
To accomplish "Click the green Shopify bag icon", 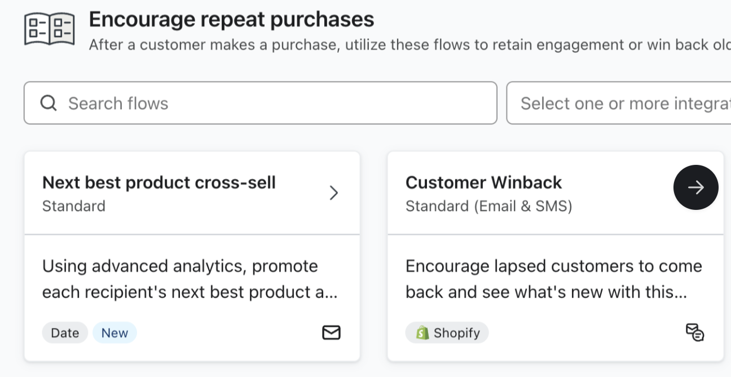I will click(422, 333).
